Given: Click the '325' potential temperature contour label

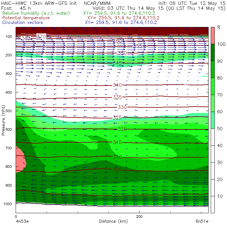Looking at the screenshot, I should tap(117, 117).
